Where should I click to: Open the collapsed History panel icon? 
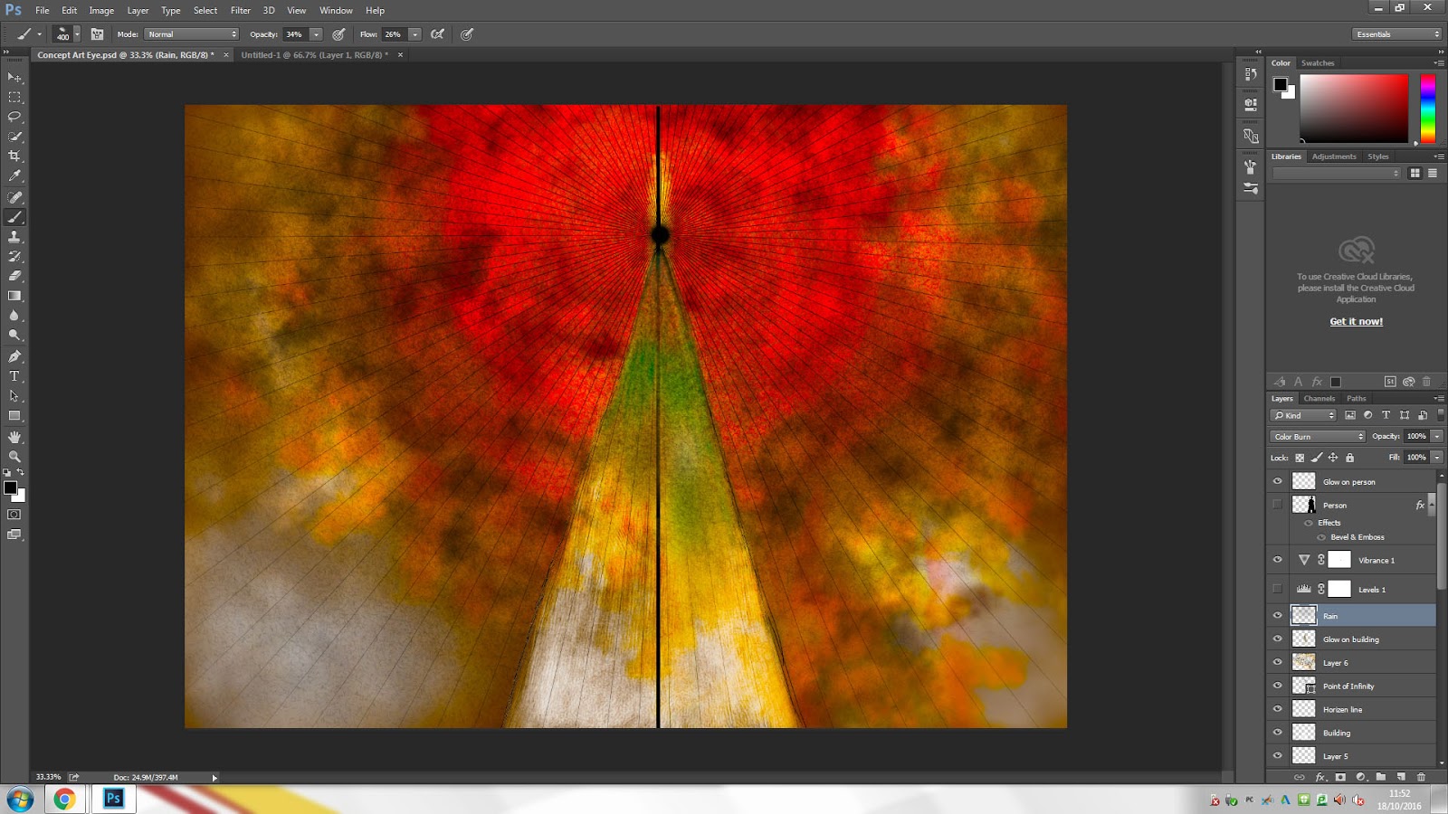point(1251,74)
